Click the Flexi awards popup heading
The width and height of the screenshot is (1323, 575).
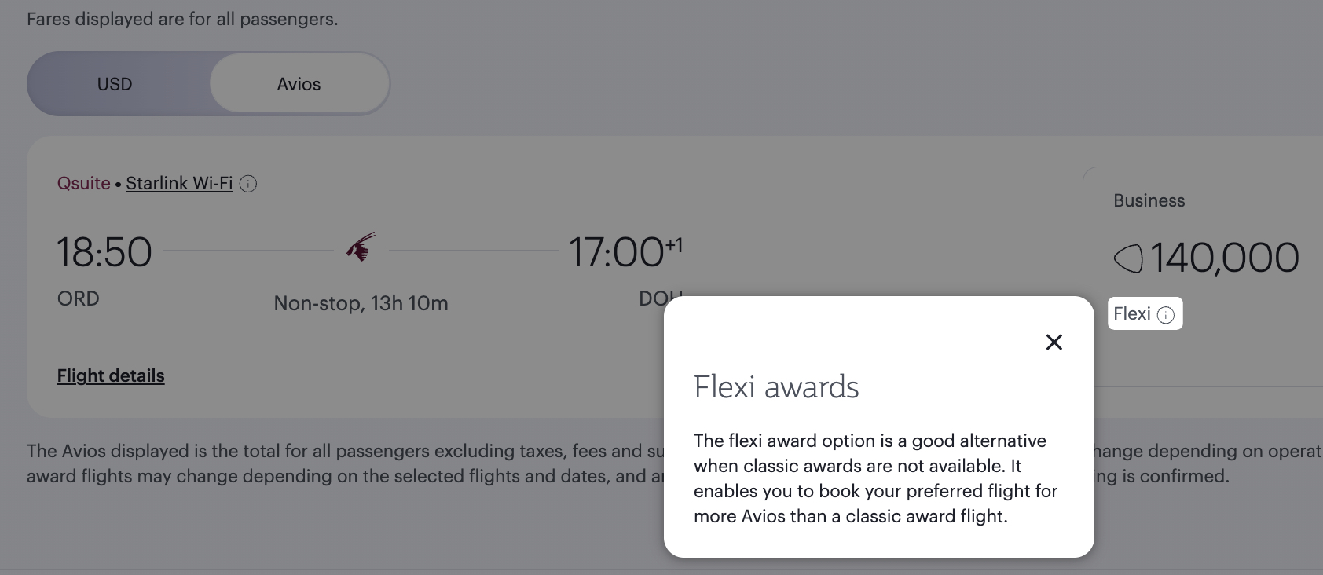[776, 386]
